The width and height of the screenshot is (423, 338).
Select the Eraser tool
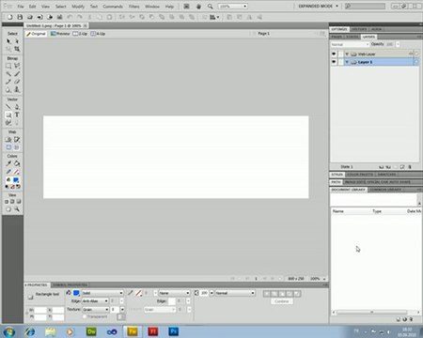coord(17,82)
